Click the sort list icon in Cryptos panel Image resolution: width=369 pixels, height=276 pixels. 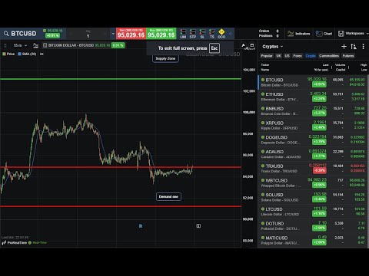pyautogui.click(x=354, y=47)
